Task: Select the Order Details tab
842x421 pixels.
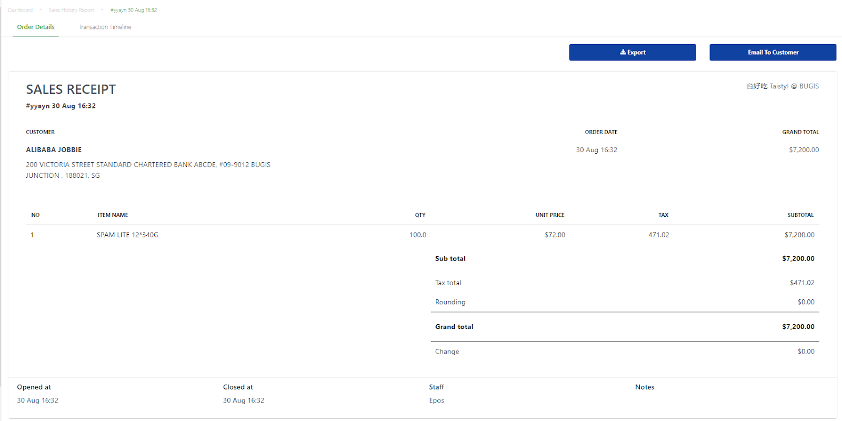Action: (x=36, y=27)
